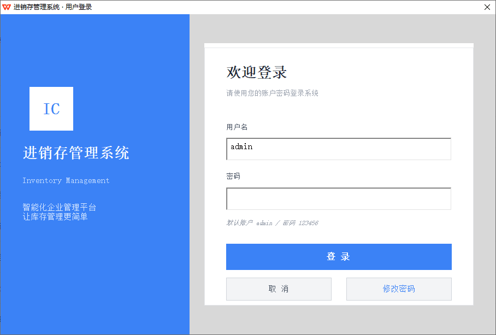Click the IC logo square
Screen dimensions: 496x335
click(x=51, y=109)
